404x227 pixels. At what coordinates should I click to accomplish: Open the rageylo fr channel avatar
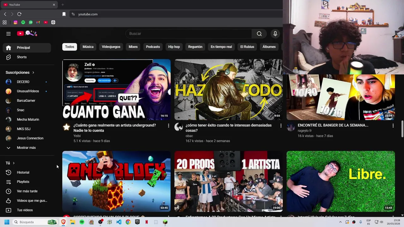pos(291,127)
